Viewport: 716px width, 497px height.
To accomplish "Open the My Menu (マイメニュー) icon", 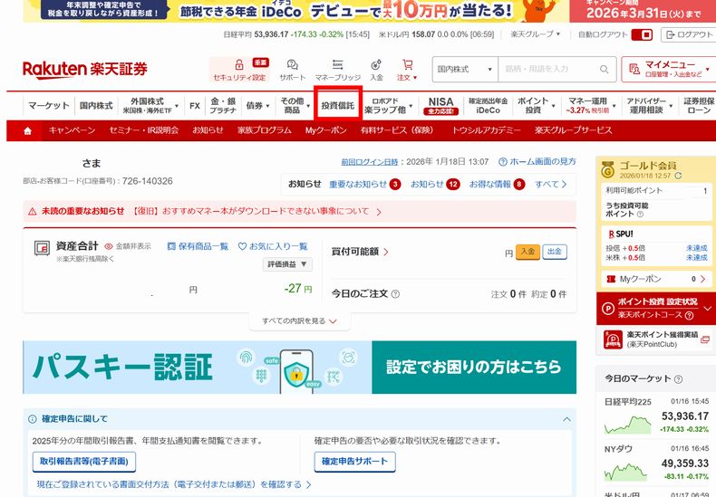I will tap(634, 69).
